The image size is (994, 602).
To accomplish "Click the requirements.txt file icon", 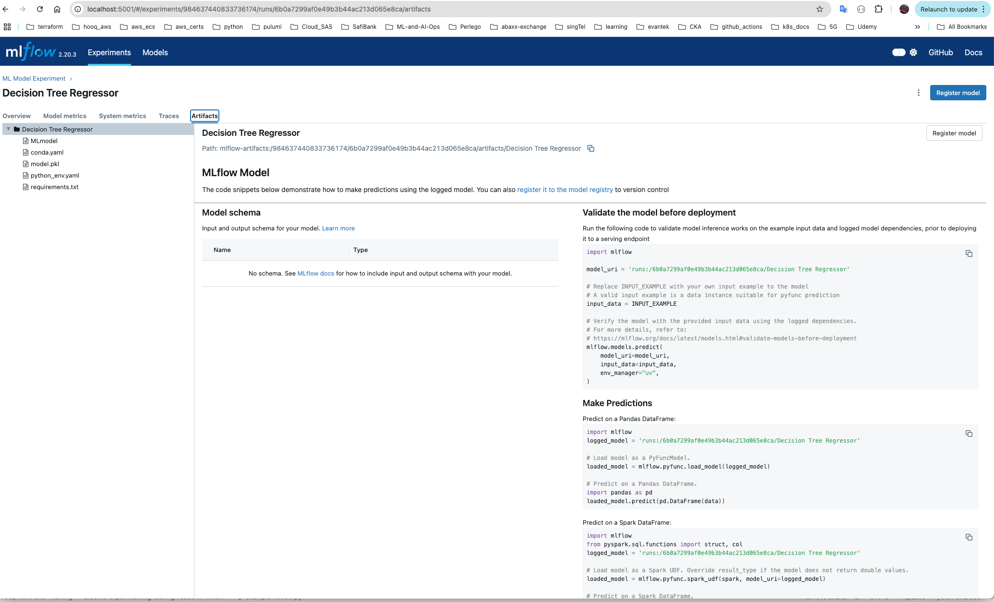I will [x=26, y=187].
